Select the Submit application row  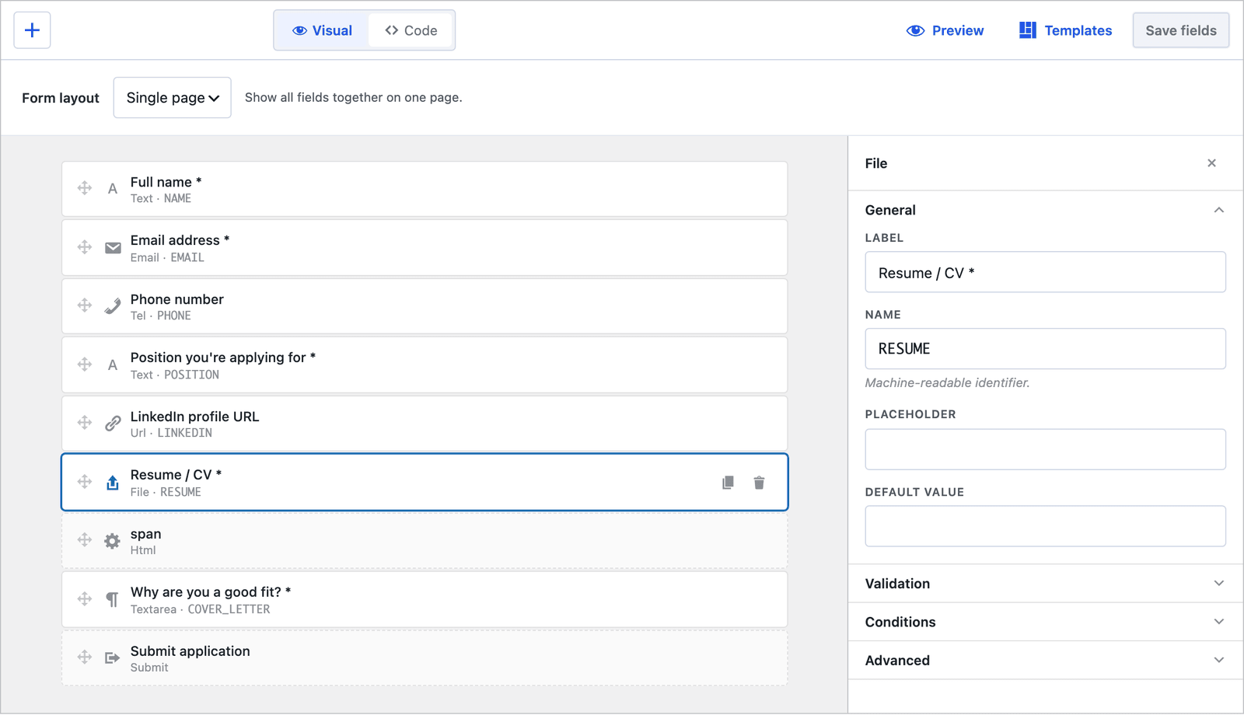tap(425, 658)
